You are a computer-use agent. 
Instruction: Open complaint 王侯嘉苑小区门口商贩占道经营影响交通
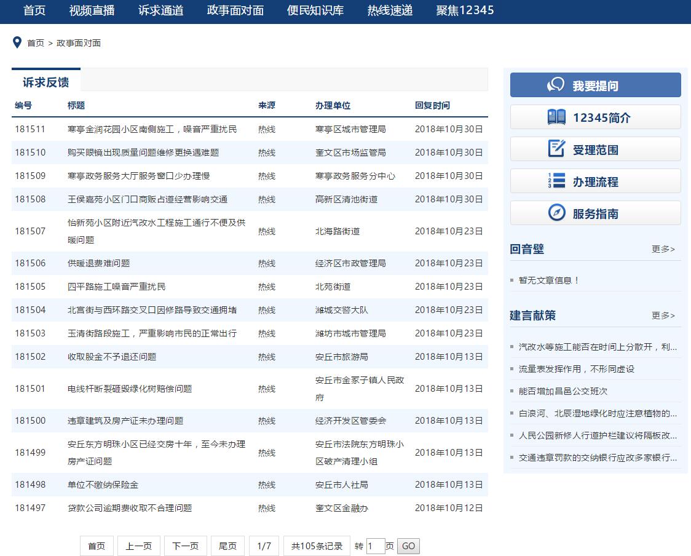(148, 199)
